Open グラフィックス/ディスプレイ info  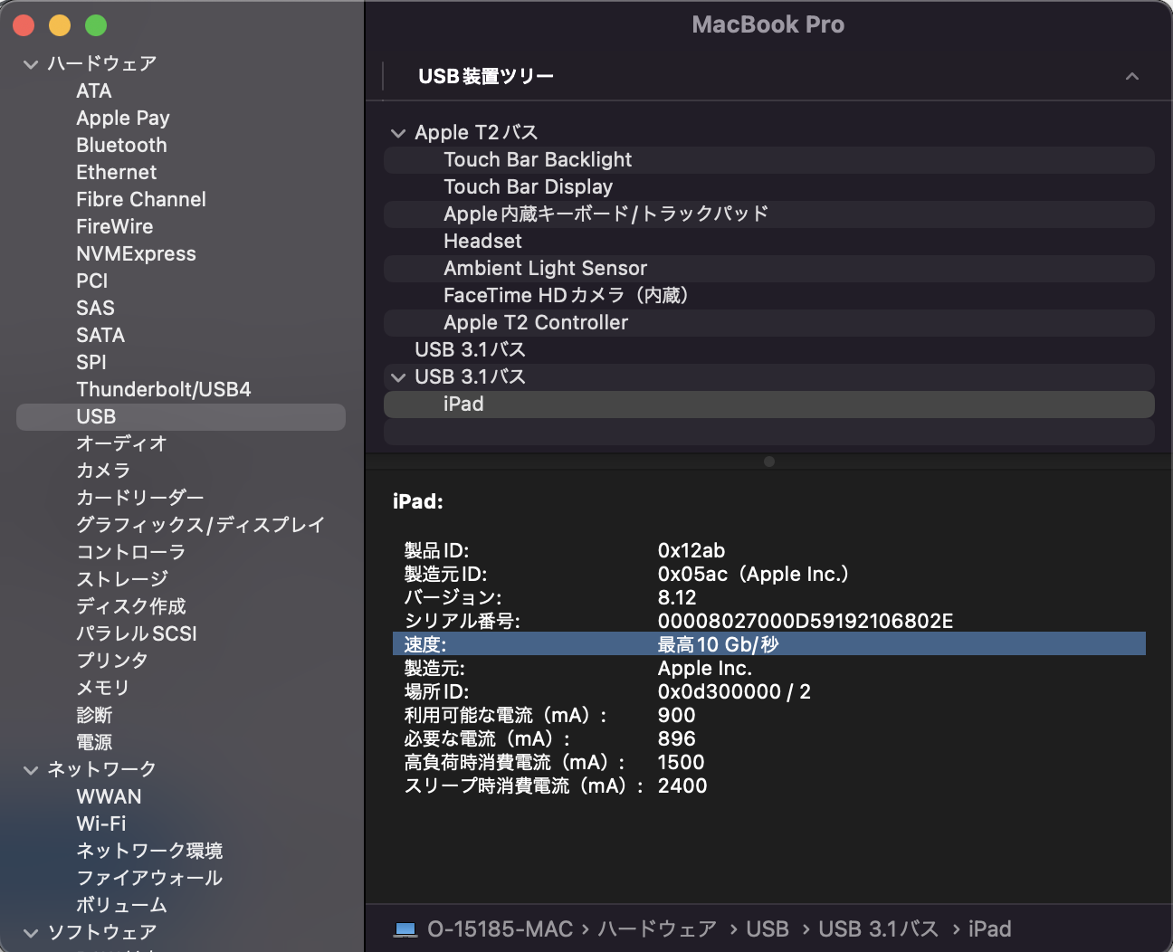click(x=200, y=525)
